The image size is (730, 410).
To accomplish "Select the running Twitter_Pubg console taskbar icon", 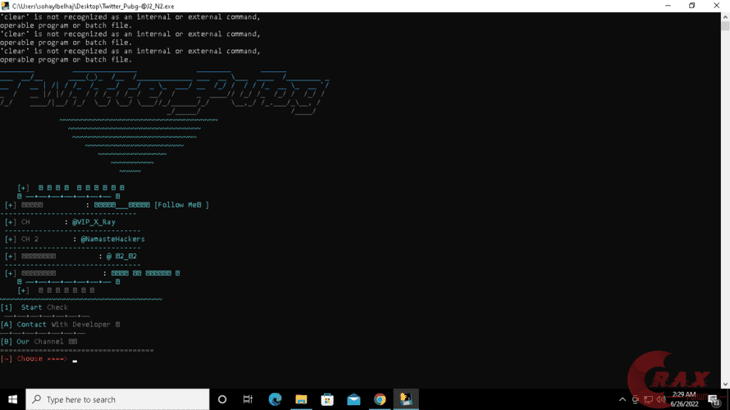I will pos(406,399).
